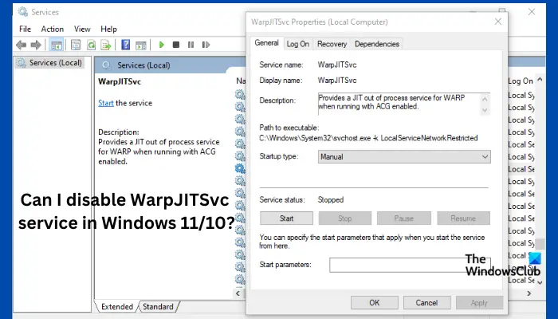The image size is (558, 319).
Task: Click the Log On column header
Action: [x=521, y=81]
